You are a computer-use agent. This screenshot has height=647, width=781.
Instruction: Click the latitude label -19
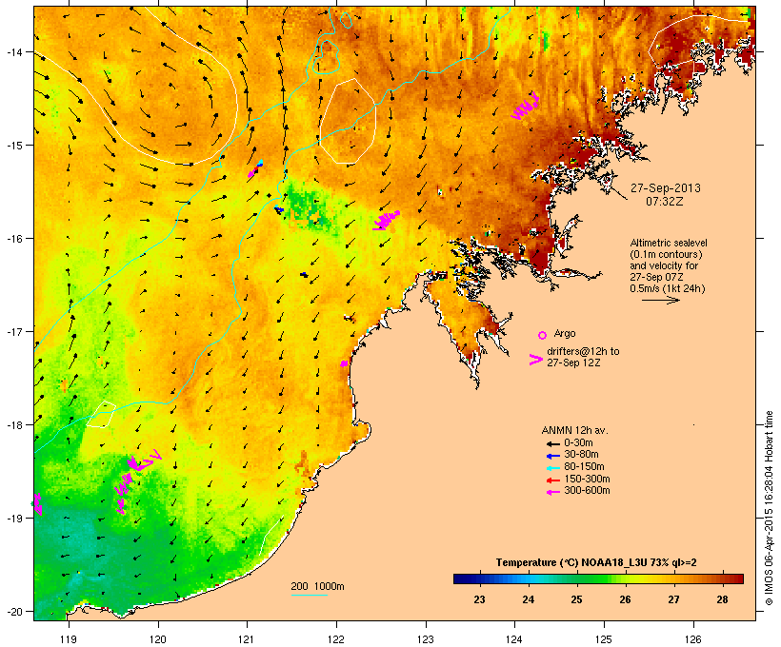pyautogui.click(x=13, y=519)
